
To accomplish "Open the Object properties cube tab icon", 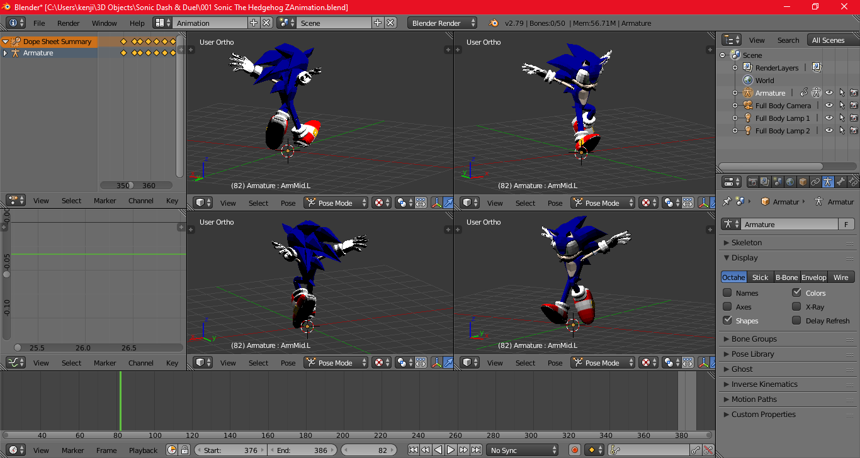I will (x=803, y=182).
